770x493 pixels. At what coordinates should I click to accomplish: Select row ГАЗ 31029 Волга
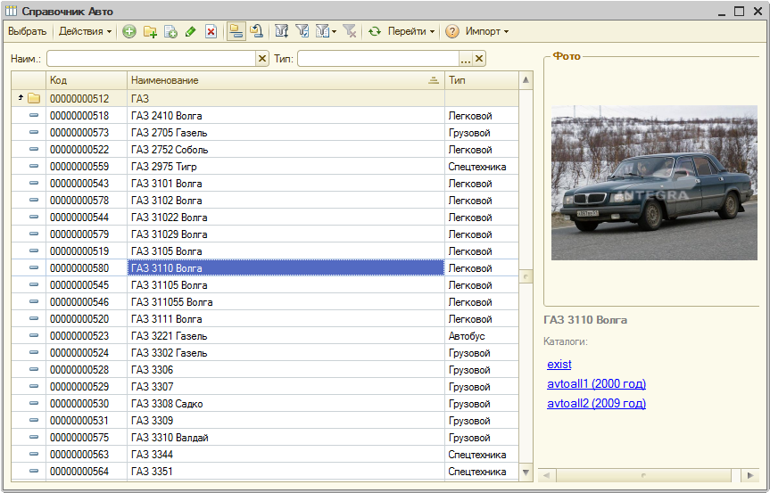(265, 234)
